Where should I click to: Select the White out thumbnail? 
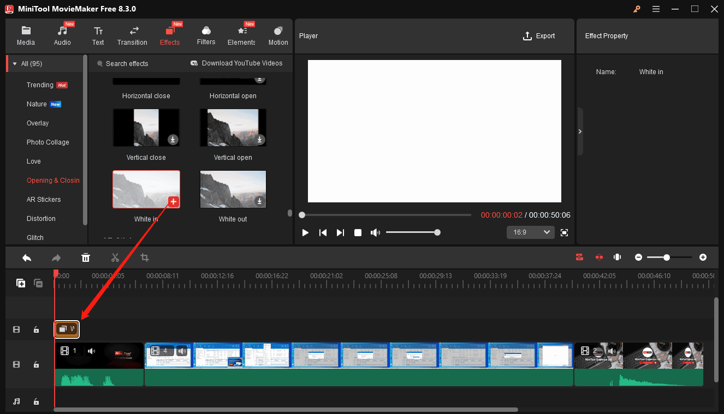click(x=233, y=189)
